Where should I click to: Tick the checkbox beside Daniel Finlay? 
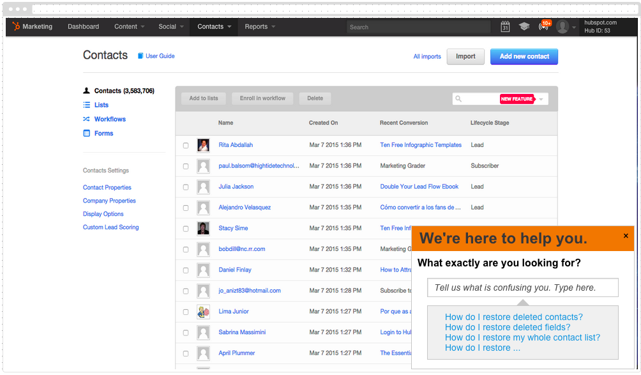click(186, 270)
